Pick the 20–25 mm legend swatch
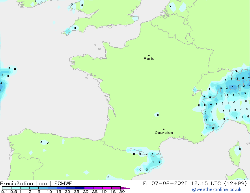The height and width of the screenshot is (193, 250). tap(70, 188)
